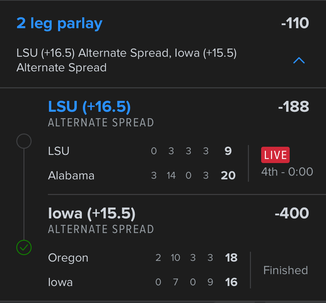Screen dimensions: 326x303
Task: Click the -188 odds for LSU leg
Action: pos(293,107)
